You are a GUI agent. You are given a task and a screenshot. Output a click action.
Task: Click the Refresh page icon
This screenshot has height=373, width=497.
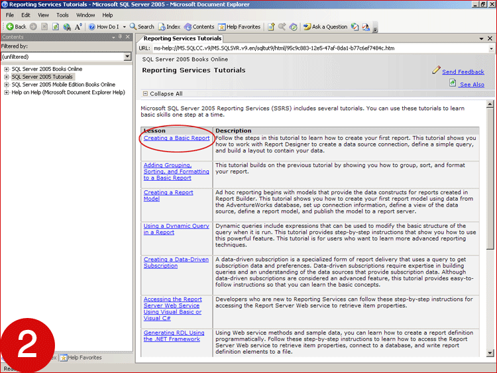[x=56, y=27]
